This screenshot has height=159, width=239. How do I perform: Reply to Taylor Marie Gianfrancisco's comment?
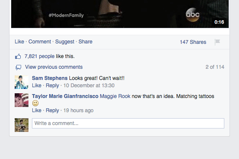(52, 110)
